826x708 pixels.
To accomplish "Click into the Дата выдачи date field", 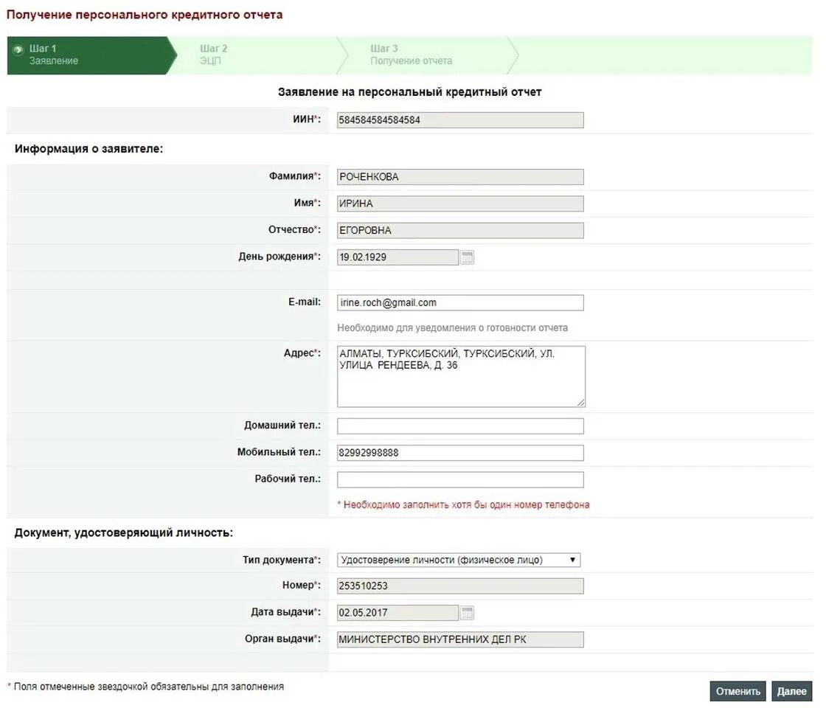I will (398, 613).
